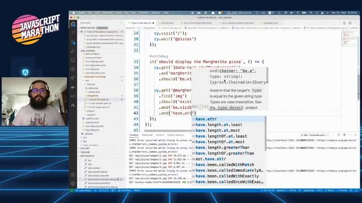
Task: Select the have.length.at.most suggestion
Action: coord(229,130)
